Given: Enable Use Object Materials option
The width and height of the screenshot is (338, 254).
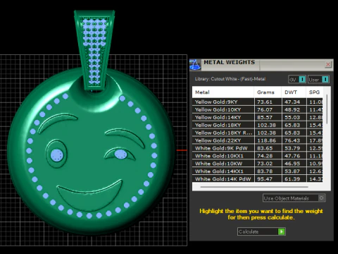Looking at the screenshot, I should point(294,198).
